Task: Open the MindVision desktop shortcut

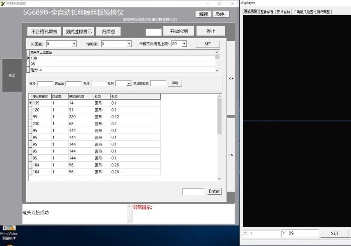Action: click(x=9, y=232)
